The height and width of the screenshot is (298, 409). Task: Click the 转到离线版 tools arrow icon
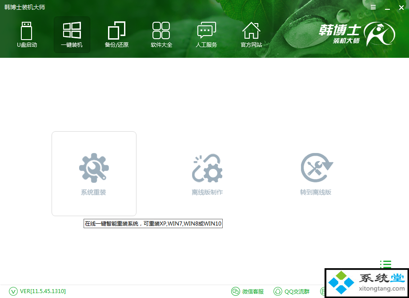pos(317,168)
